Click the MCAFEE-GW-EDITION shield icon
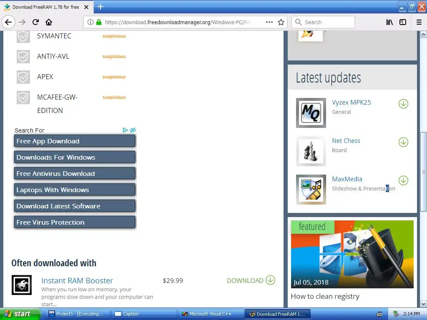Screen dimensions: 427x320 pos(23,97)
